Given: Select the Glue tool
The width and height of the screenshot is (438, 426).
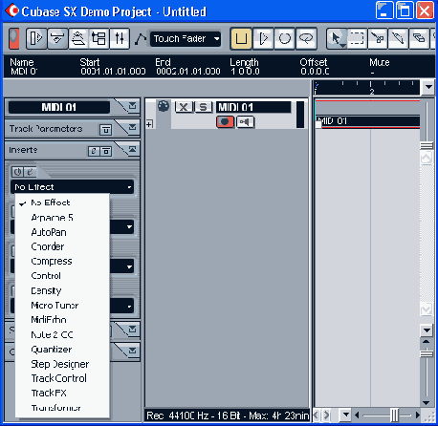Looking at the screenshot, I should (398, 39).
